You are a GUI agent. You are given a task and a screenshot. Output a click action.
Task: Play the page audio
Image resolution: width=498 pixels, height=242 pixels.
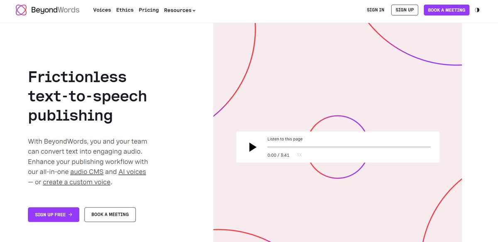point(252,147)
